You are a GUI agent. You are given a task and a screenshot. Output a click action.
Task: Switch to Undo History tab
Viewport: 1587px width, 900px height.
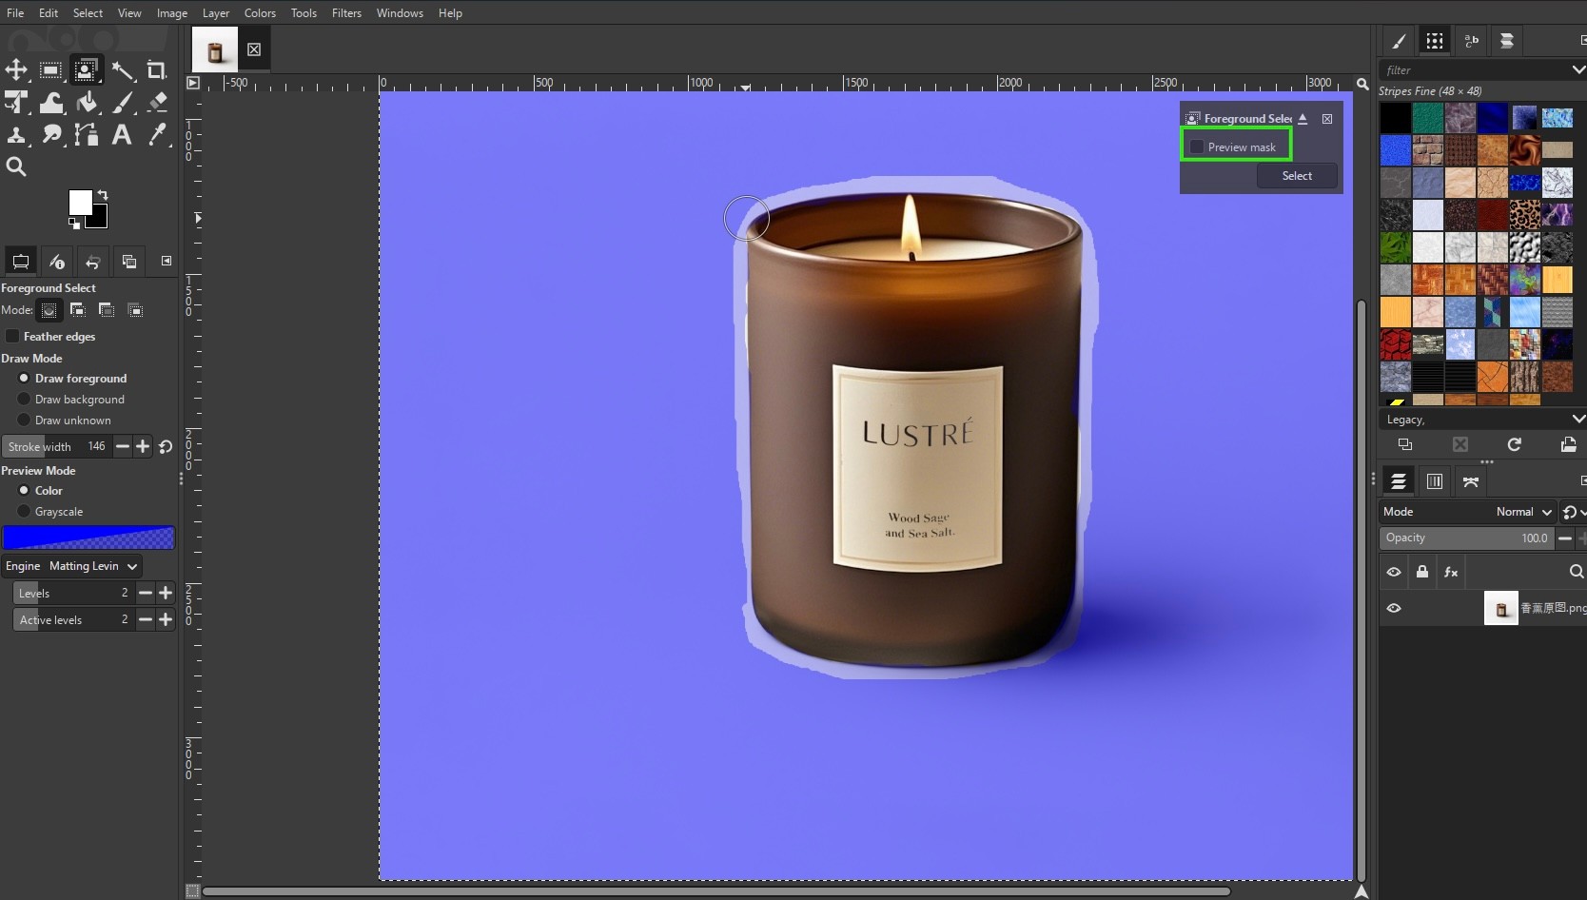tap(93, 261)
